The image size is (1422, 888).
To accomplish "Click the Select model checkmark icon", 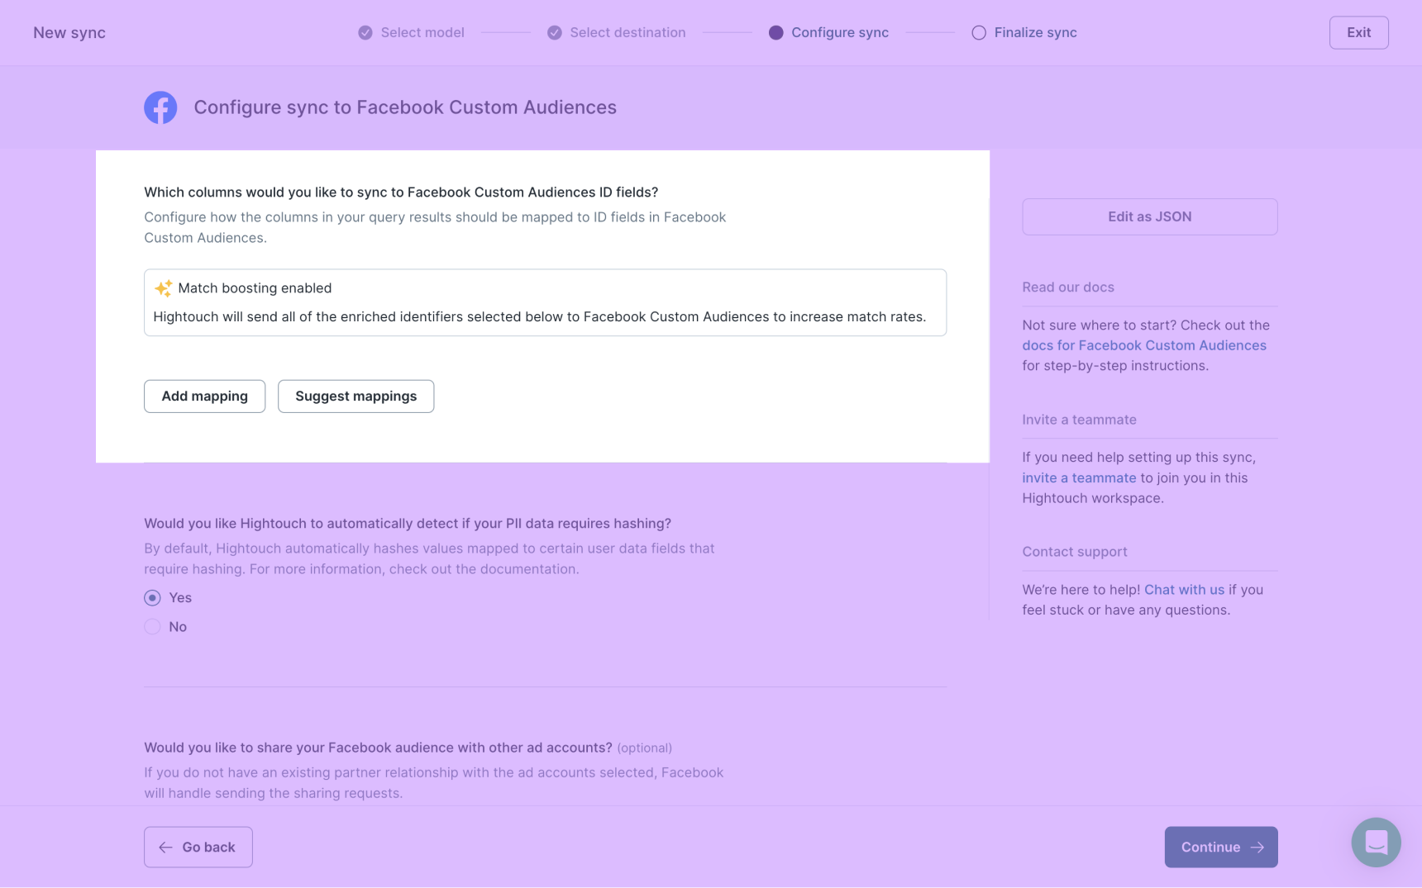I will [365, 33].
